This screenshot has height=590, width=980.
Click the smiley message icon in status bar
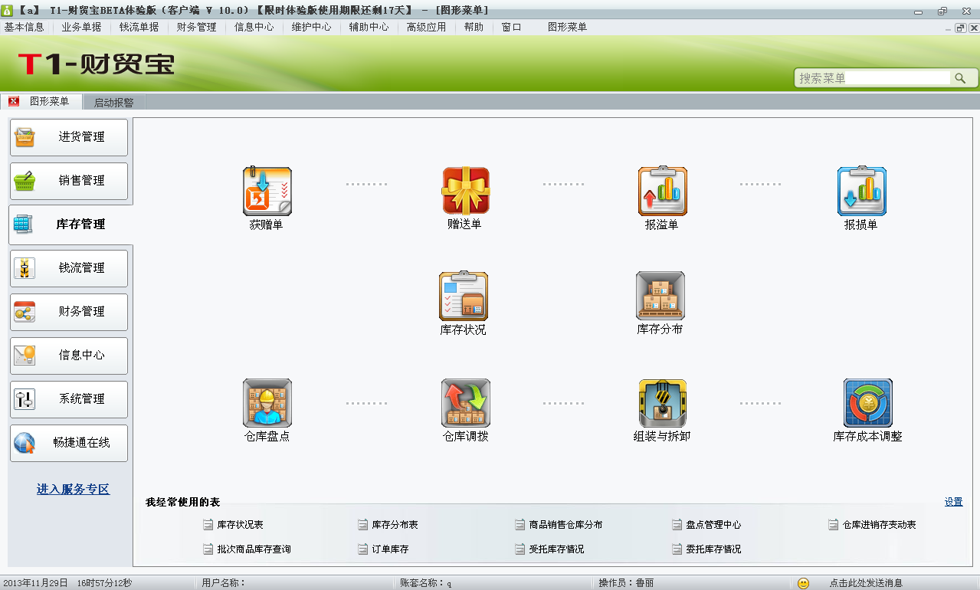tap(803, 583)
